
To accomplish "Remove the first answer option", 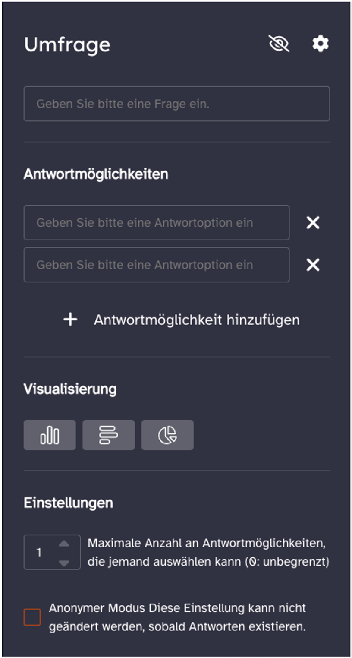I will 313,223.
